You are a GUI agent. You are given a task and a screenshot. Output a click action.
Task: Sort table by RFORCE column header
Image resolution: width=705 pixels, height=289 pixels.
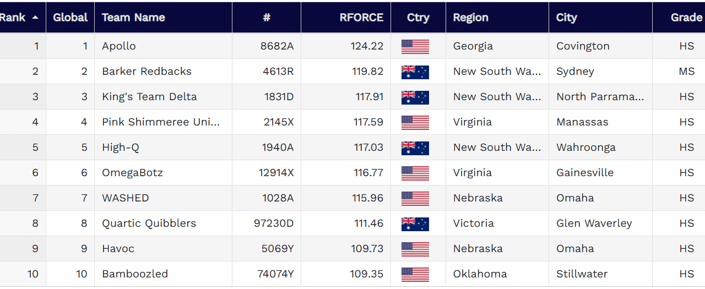(361, 18)
